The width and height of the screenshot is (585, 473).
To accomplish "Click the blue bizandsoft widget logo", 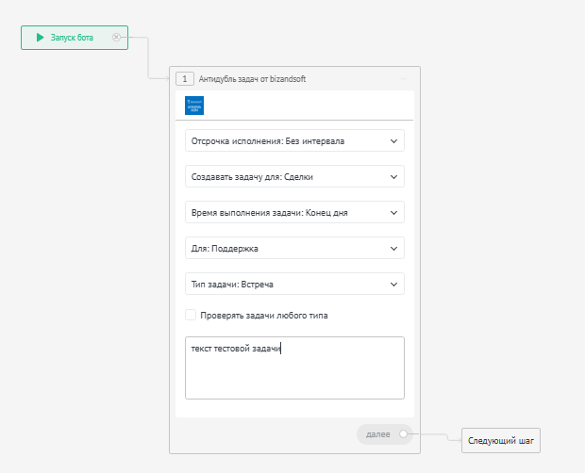I will (194, 106).
